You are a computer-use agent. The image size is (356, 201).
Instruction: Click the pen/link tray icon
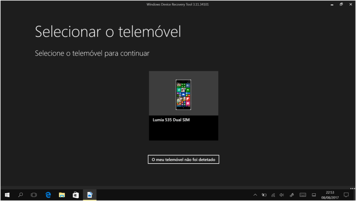(292, 195)
